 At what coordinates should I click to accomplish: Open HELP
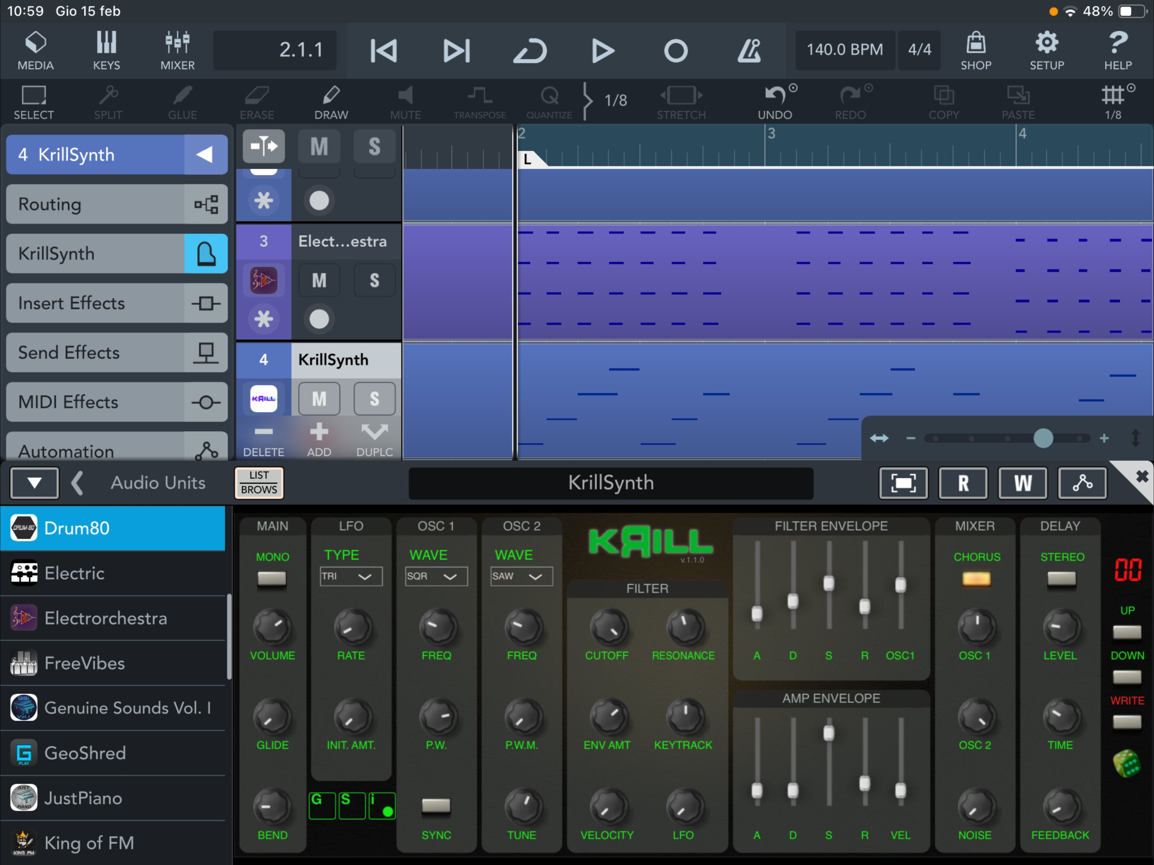(x=1118, y=51)
